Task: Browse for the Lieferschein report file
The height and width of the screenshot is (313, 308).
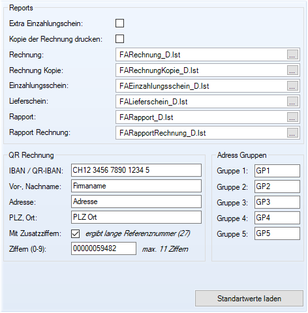Action: [x=292, y=102]
